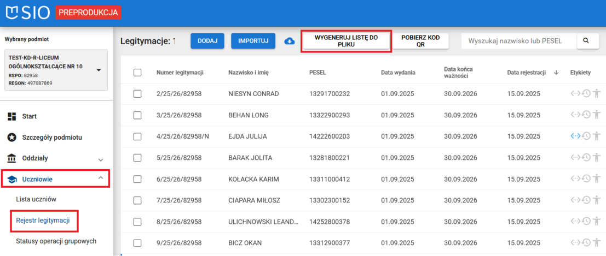This screenshot has height=256, width=606.
Task: Click the history clock icon for KOŁACKA KARIM
Action: [x=586, y=178]
